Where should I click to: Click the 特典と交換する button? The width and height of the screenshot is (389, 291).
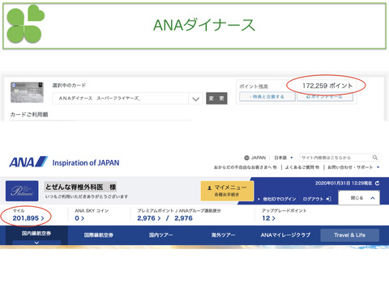click(267, 97)
